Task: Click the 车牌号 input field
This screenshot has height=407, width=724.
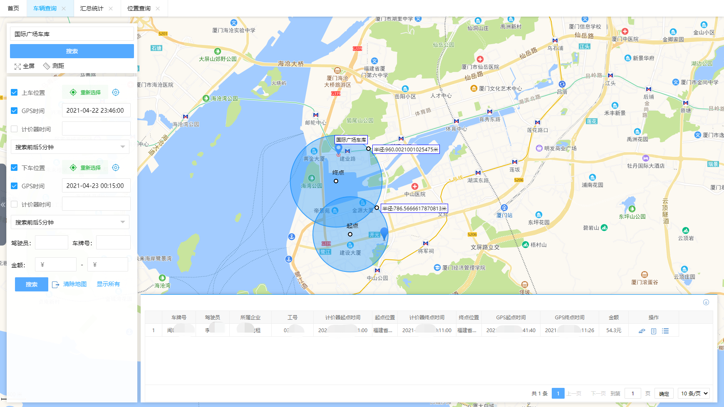Action: [x=113, y=243]
